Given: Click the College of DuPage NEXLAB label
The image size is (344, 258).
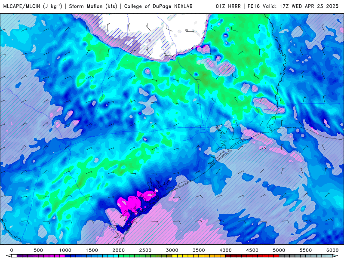Looking at the screenshot, I should click(158, 6).
